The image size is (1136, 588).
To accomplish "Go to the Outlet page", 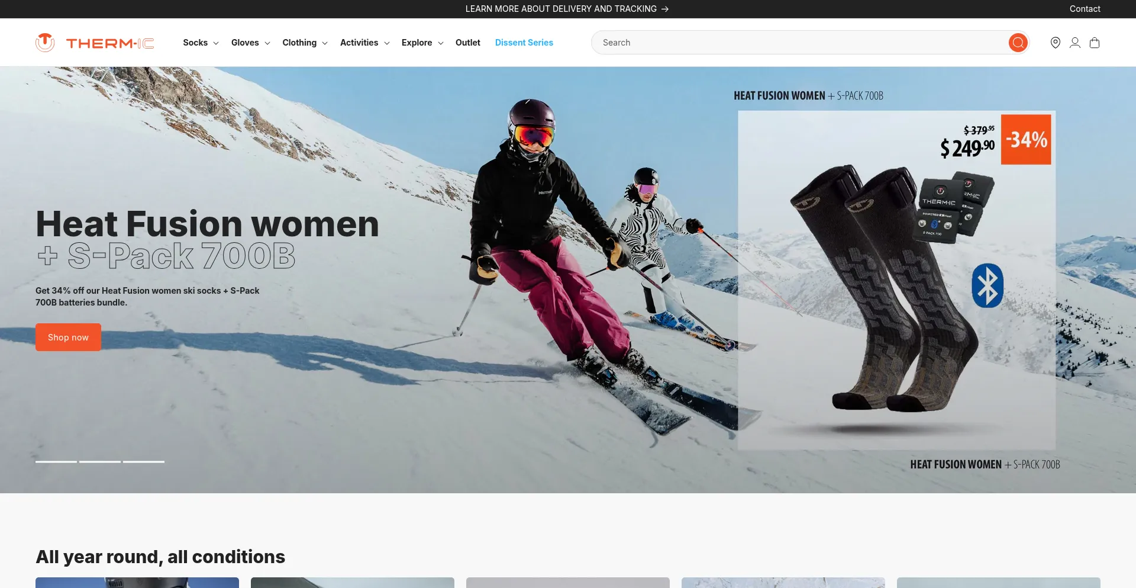I will (x=467, y=43).
